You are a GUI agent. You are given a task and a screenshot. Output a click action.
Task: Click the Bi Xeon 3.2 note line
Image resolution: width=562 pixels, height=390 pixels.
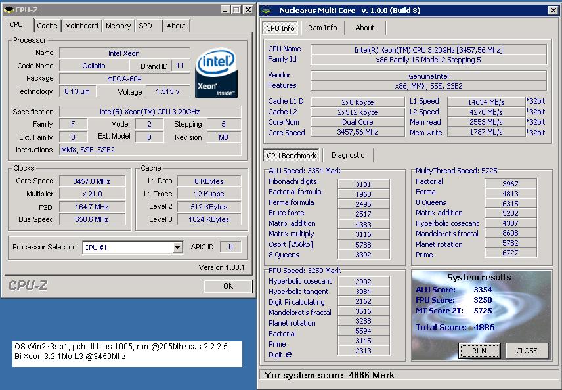[x=70, y=357]
